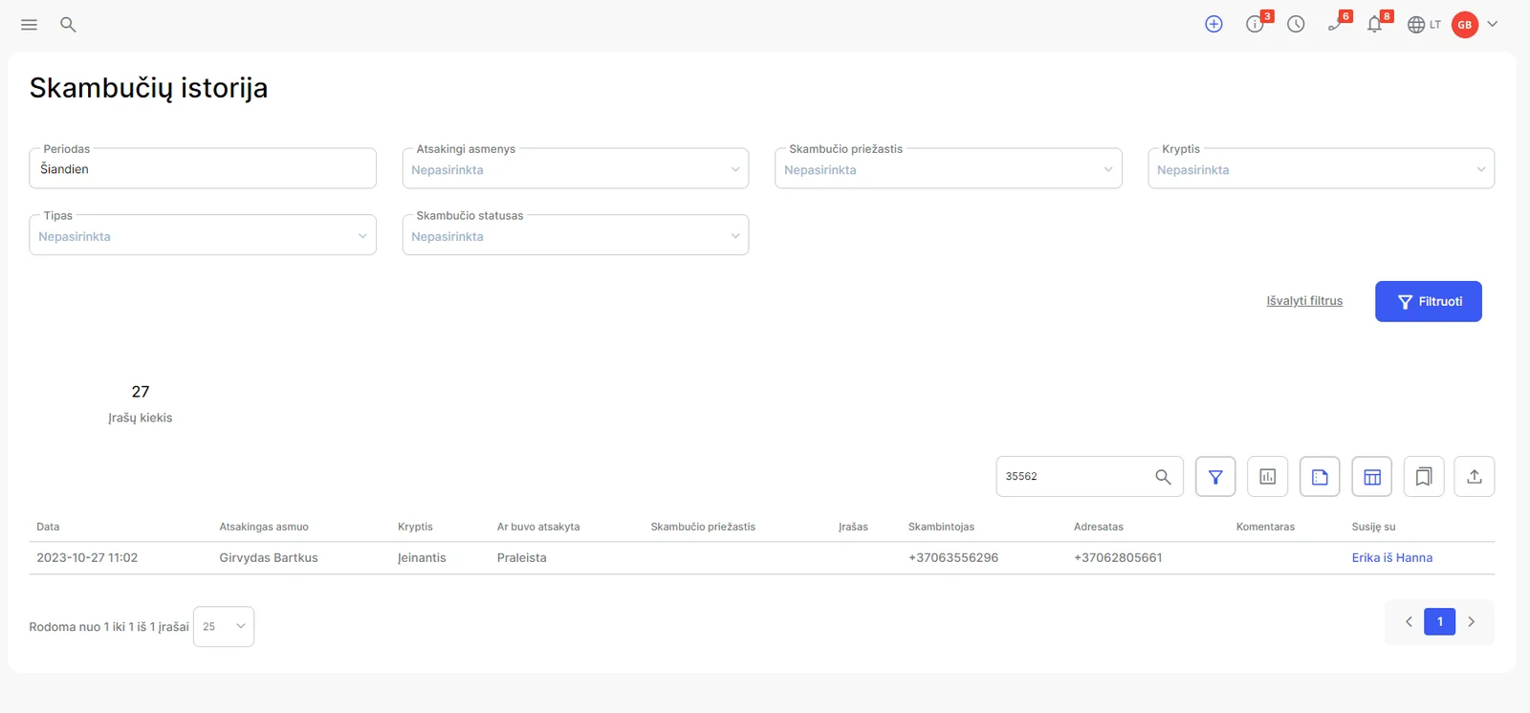Open the info icon with badge 3
The height and width of the screenshot is (713, 1530).
[x=1256, y=25]
